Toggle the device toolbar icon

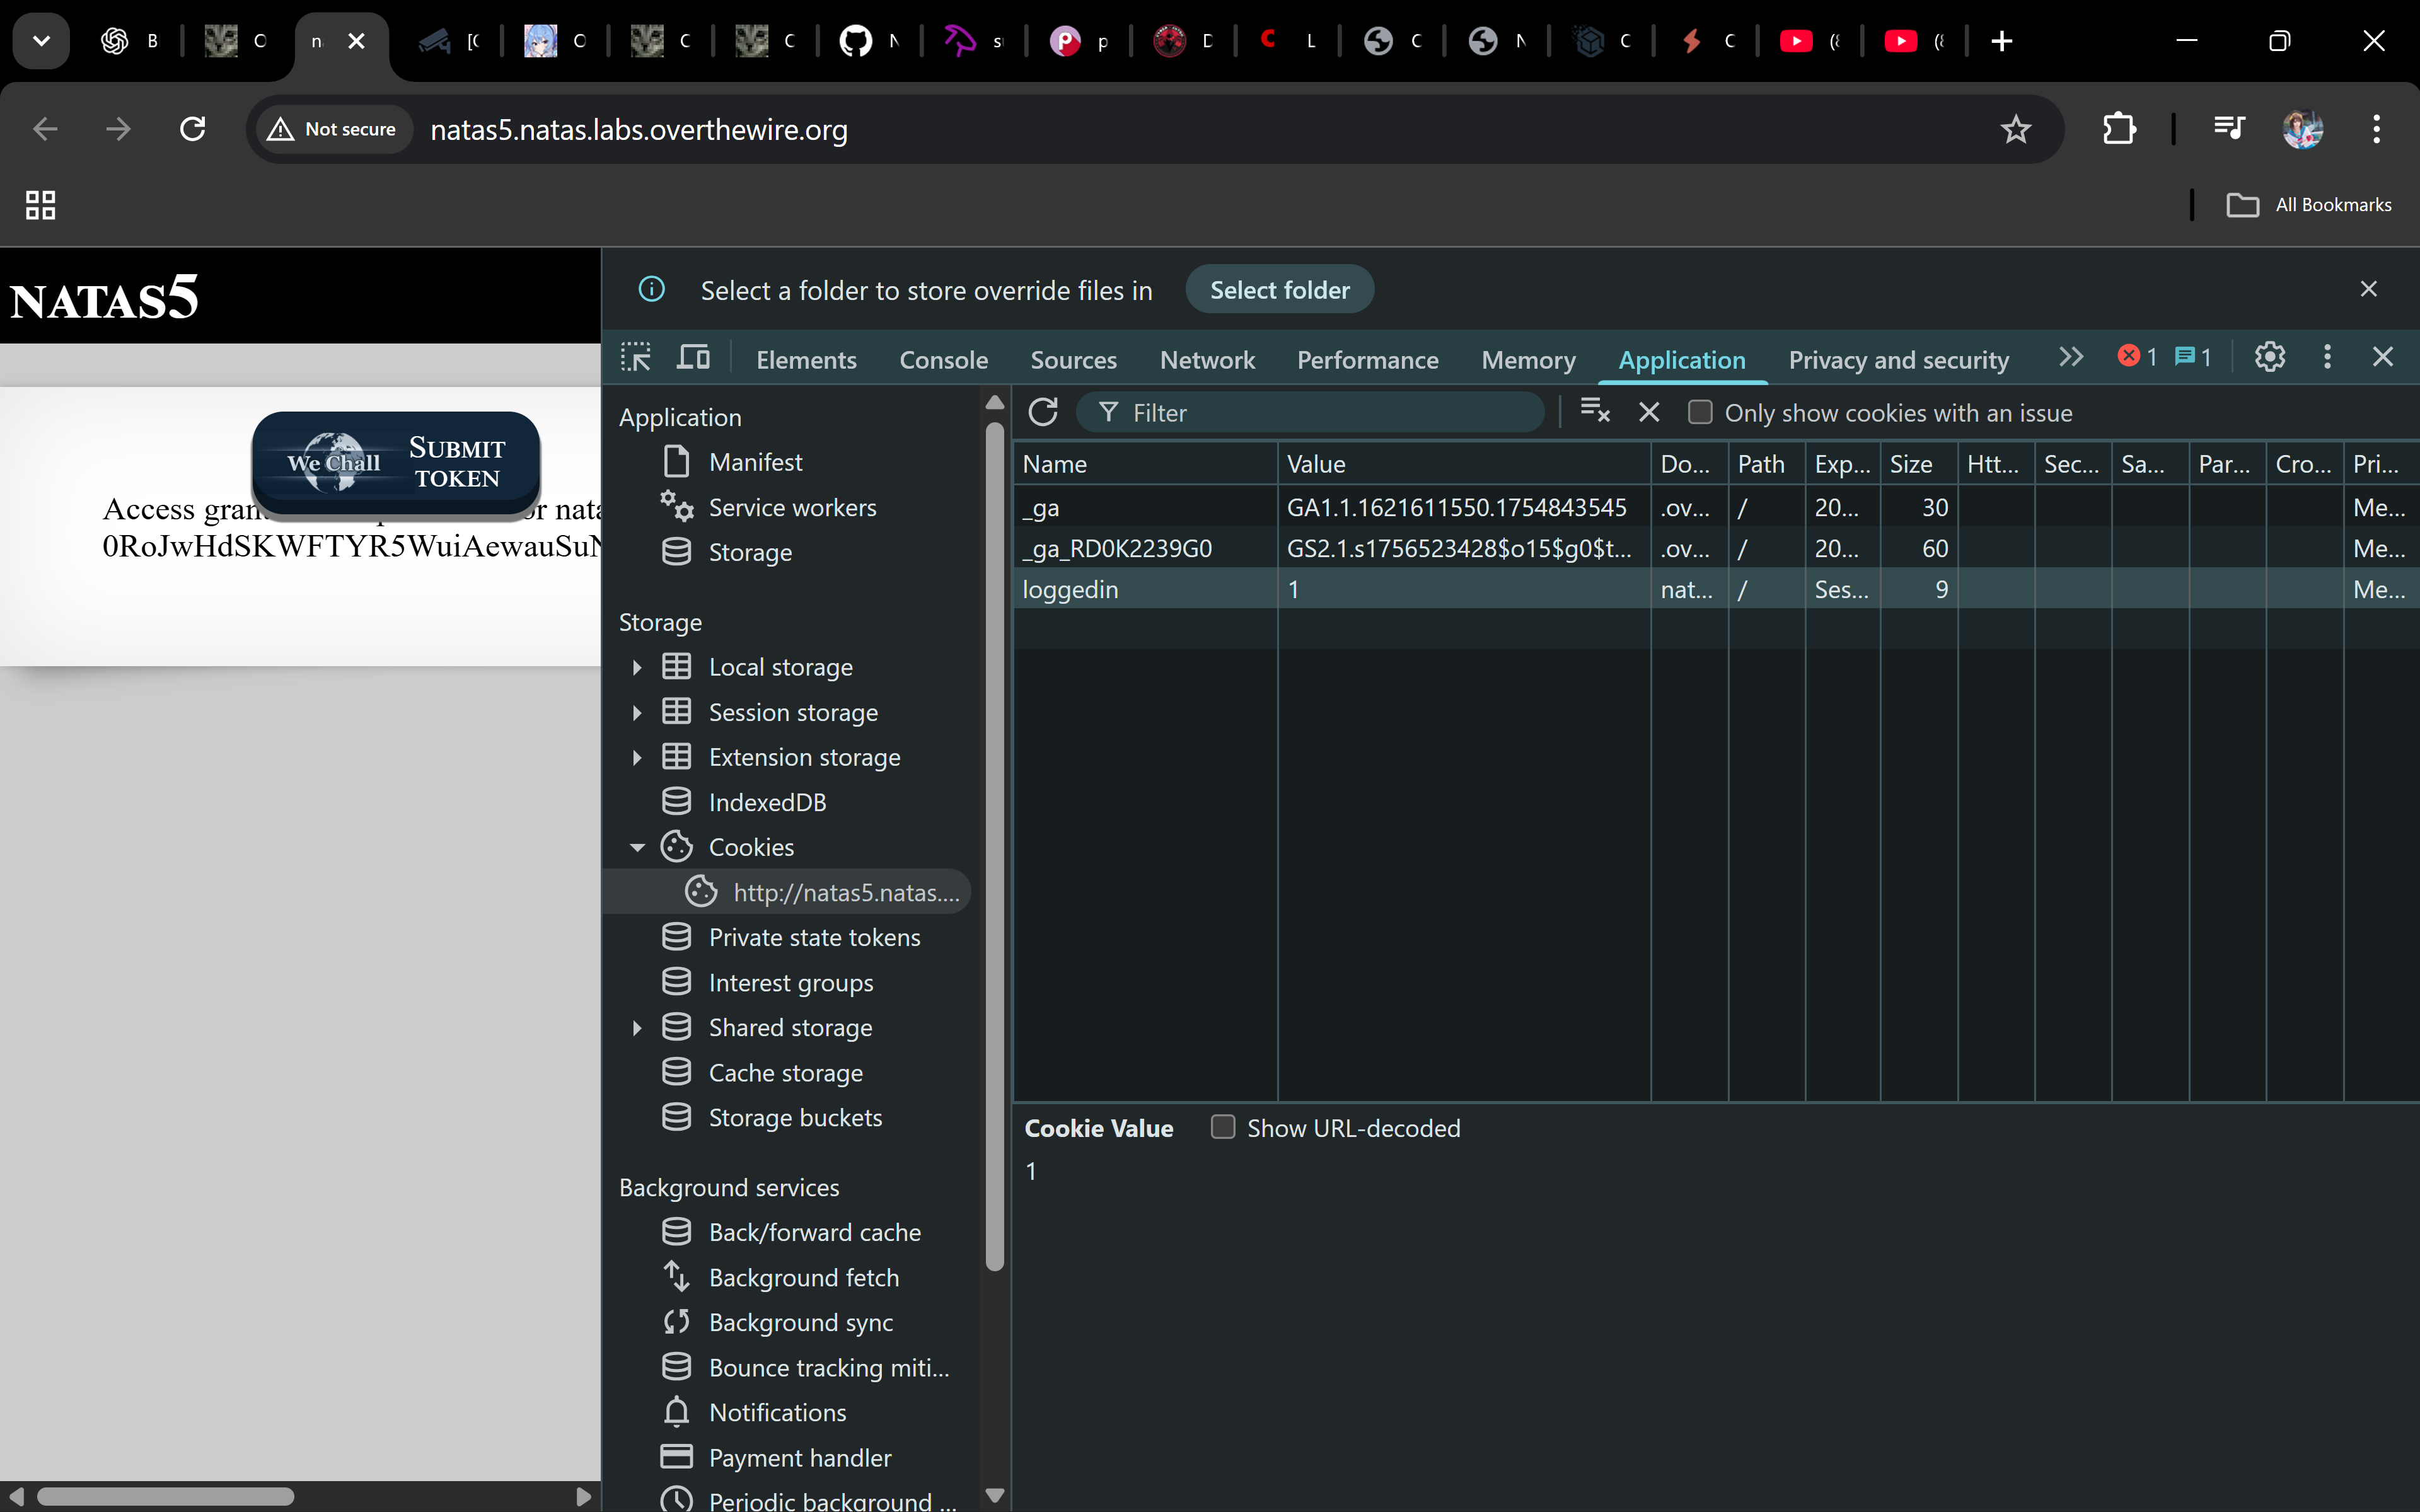[x=693, y=357]
